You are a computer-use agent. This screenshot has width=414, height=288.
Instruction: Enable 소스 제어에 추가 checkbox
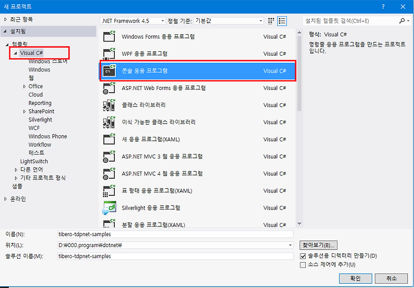[303, 265]
